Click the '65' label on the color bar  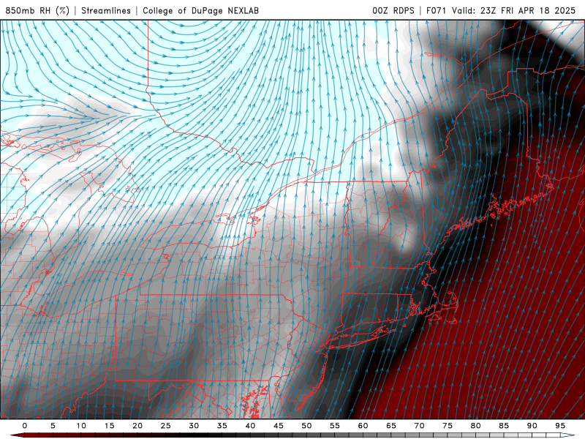391,426
